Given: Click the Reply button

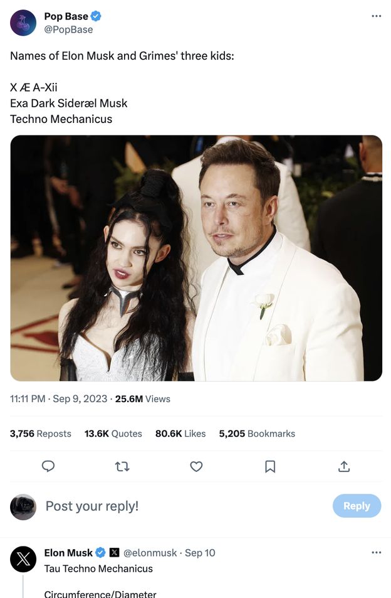Looking at the screenshot, I should [357, 506].
